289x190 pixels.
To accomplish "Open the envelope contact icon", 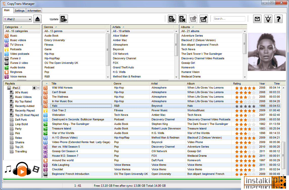I will point(257,19).
